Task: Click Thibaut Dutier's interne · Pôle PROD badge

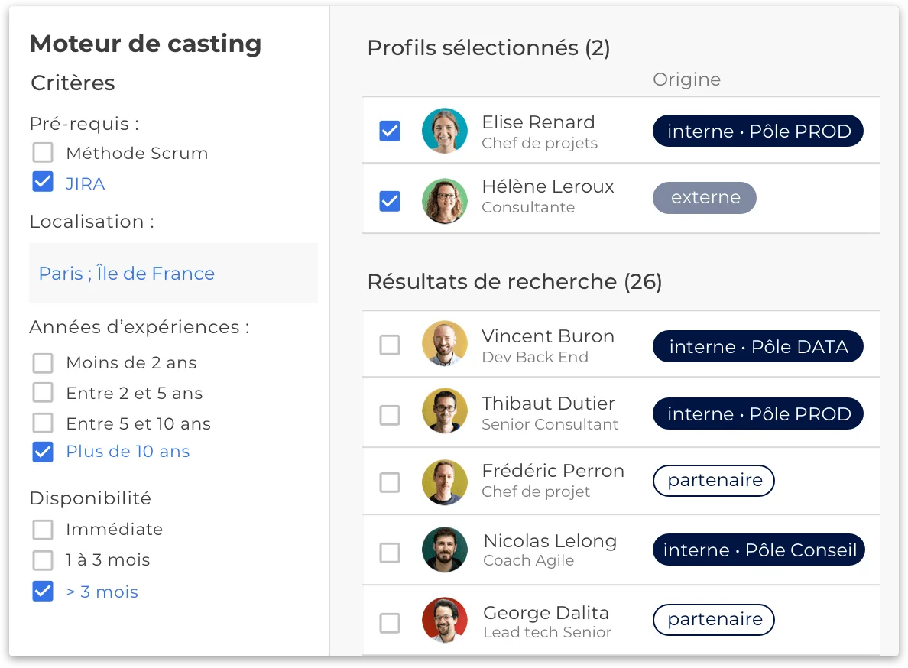Action: click(758, 414)
